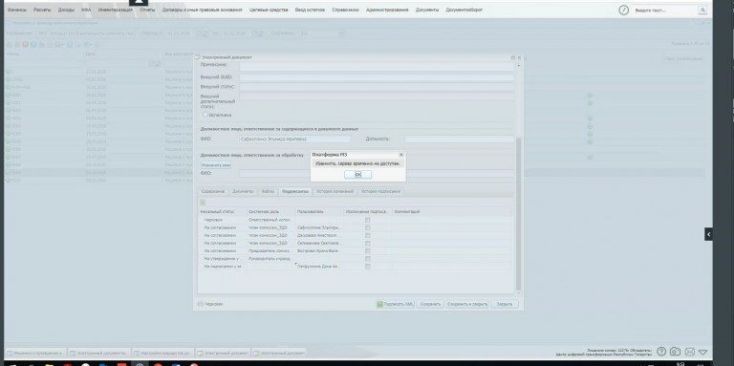This screenshot has height=366, width=734.
Task: Toggle the Исполнена checkbox
Action: (x=205, y=115)
